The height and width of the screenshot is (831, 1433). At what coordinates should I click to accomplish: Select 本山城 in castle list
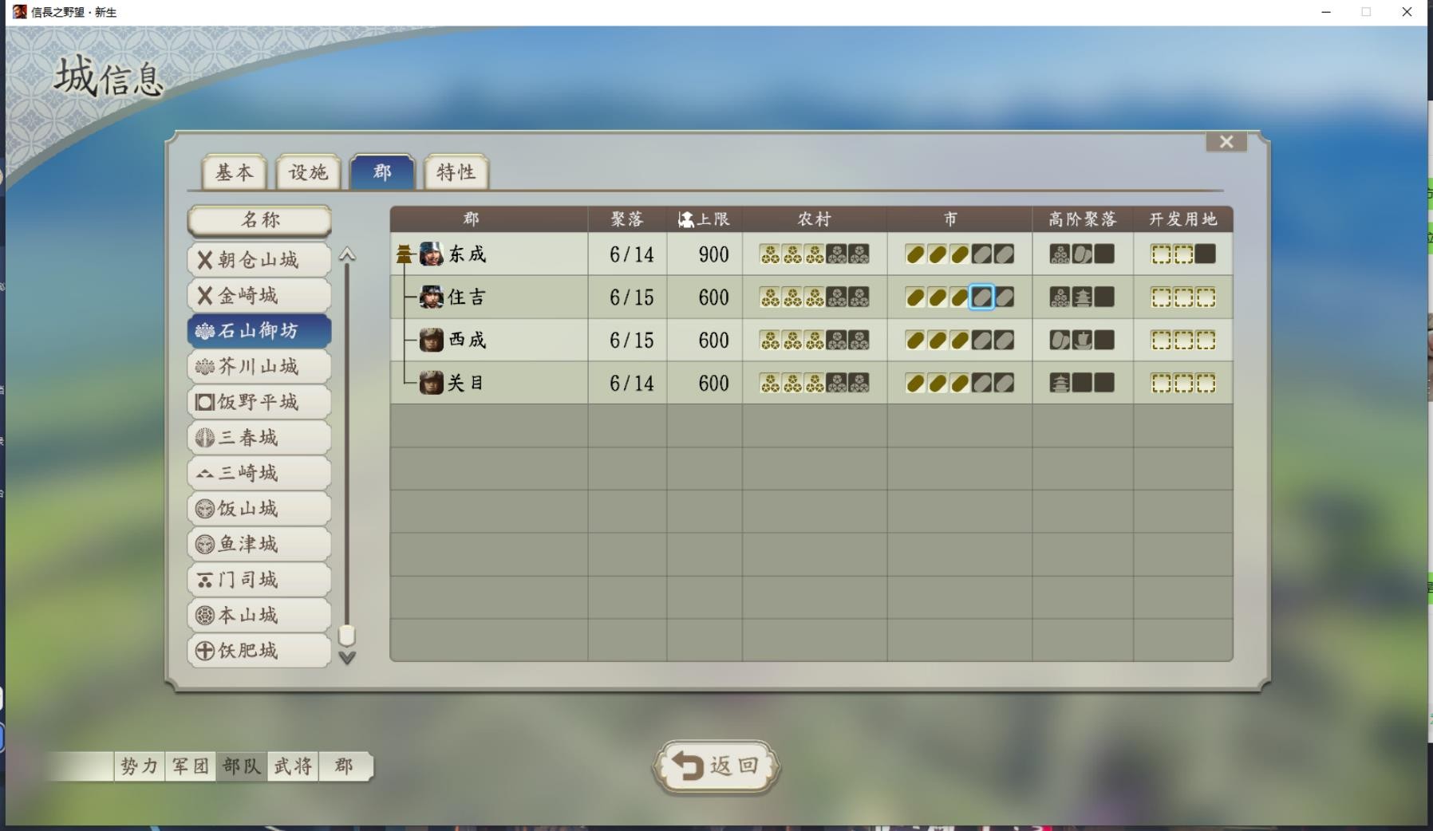260,615
